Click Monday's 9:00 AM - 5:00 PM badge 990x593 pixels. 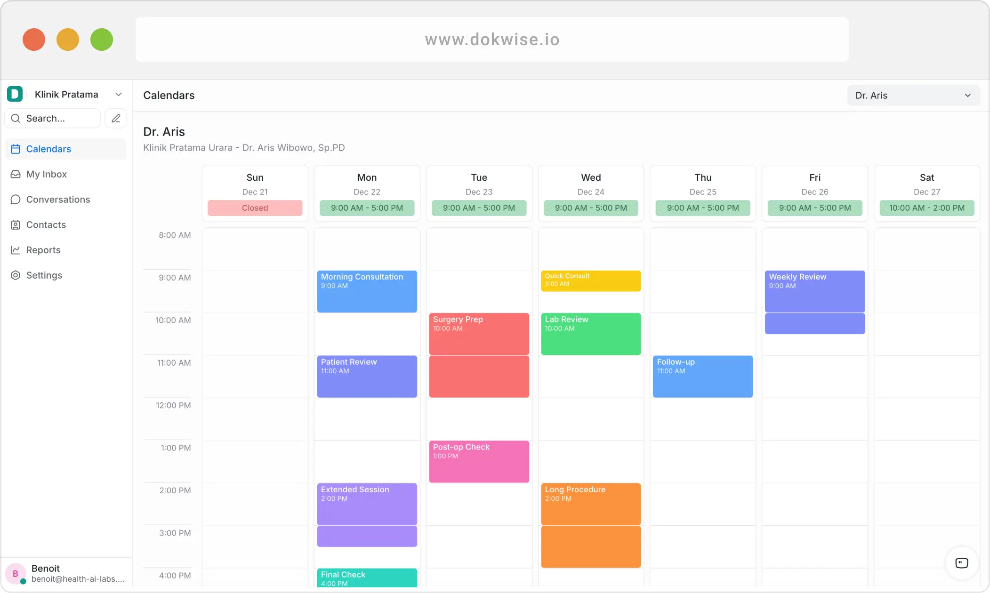coord(367,208)
